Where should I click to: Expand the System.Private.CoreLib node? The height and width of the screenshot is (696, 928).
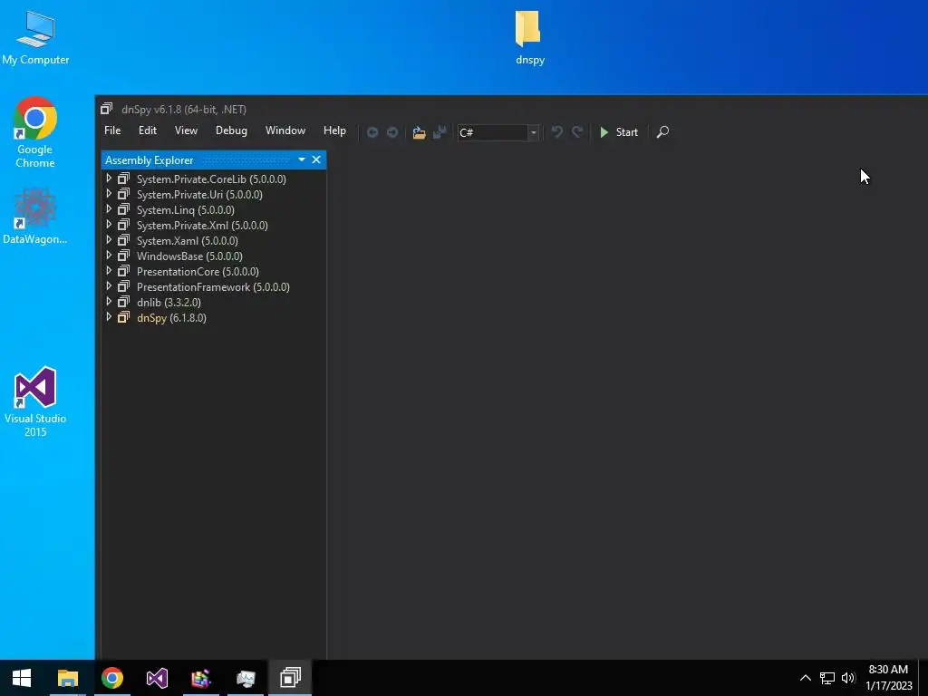tap(109, 179)
